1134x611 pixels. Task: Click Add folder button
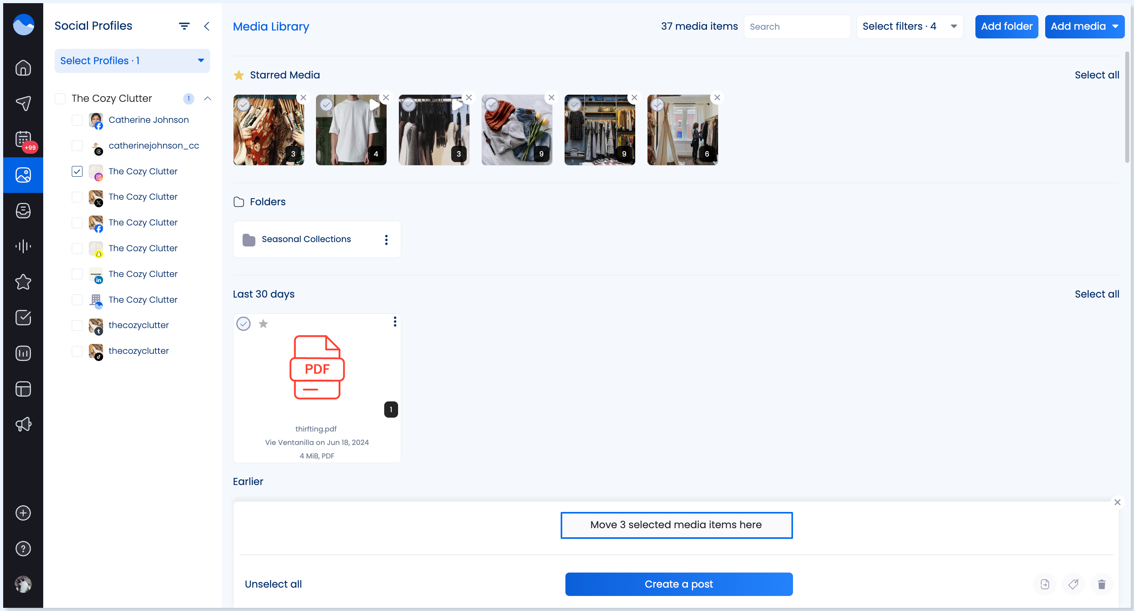1006,27
